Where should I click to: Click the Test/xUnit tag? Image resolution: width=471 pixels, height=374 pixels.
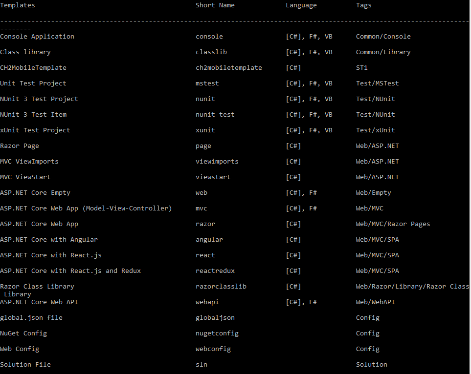pyautogui.click(x=375, y=130)
